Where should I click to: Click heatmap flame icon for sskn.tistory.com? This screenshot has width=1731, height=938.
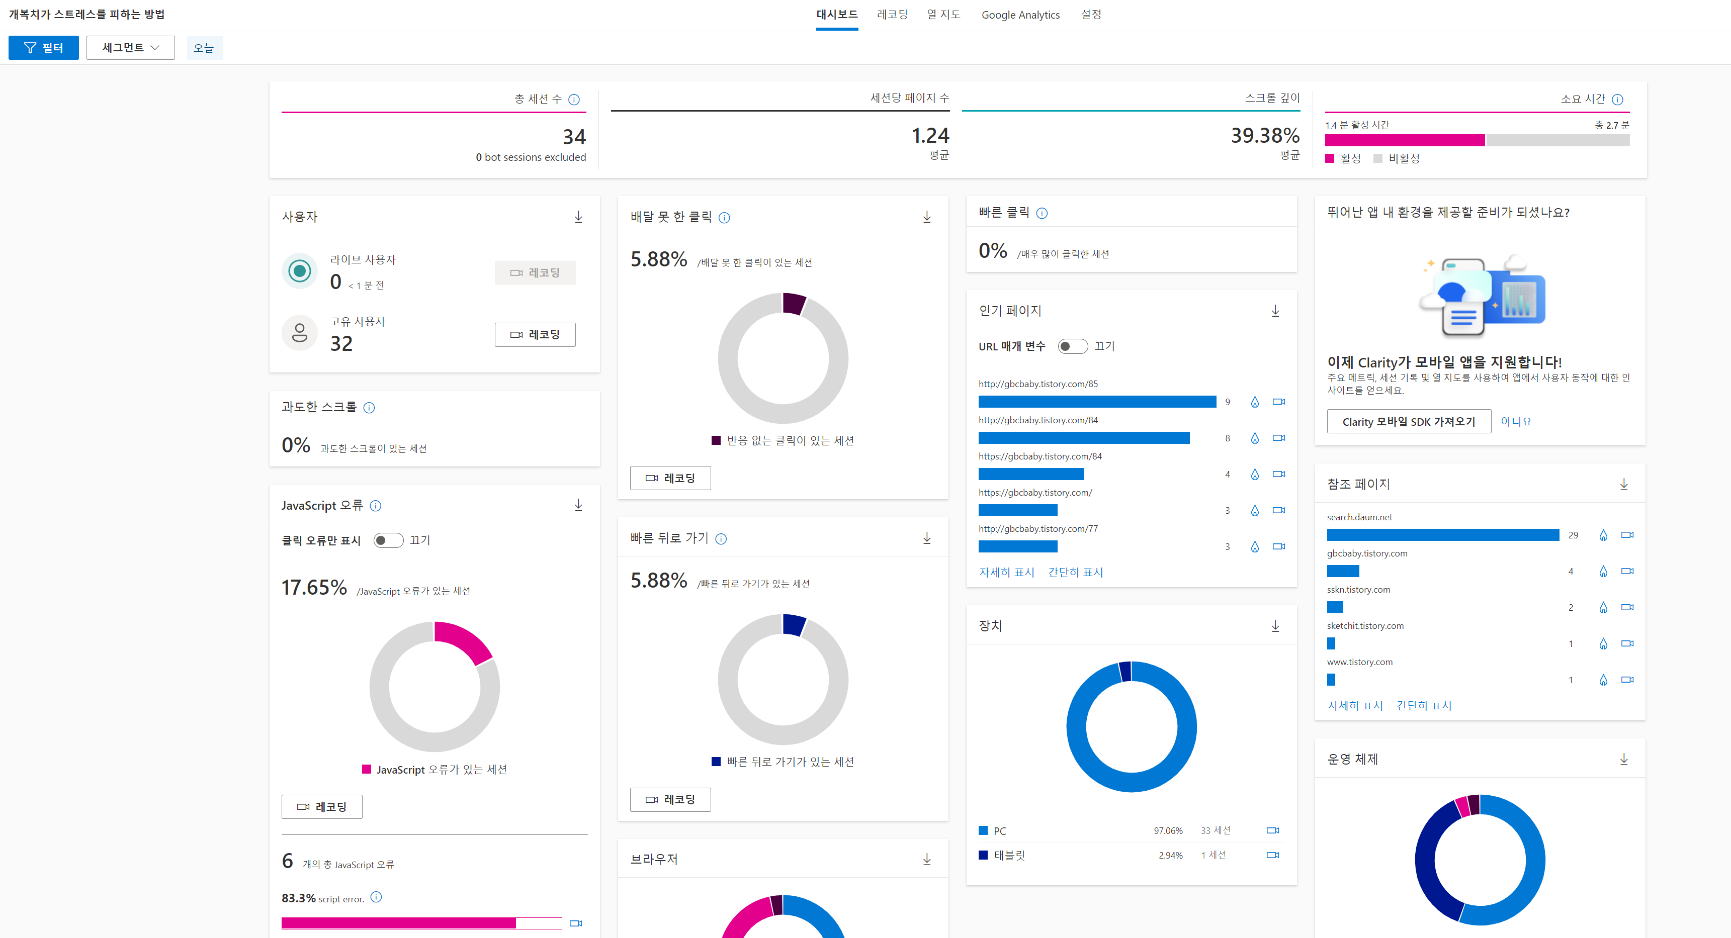pos(1603,608)
